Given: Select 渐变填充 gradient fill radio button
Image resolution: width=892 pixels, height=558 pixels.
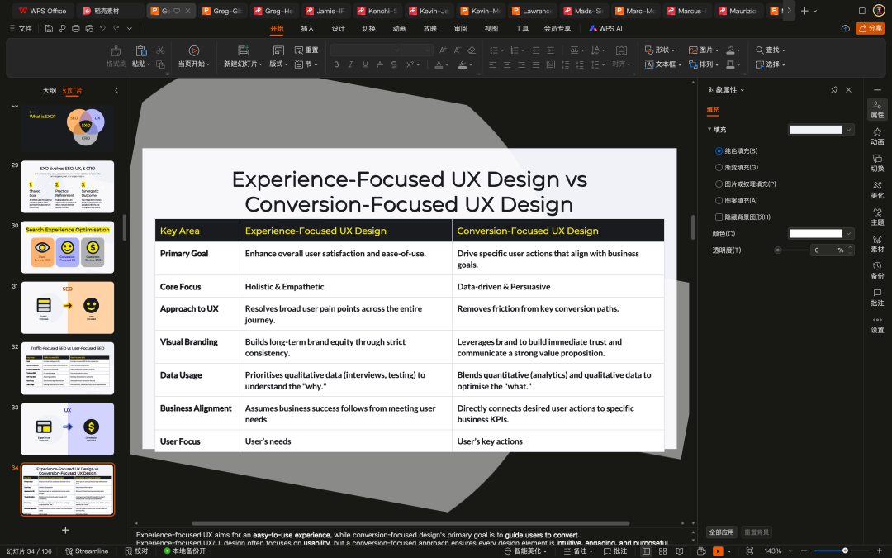Looking at the screenshot, I should (719, 167).
